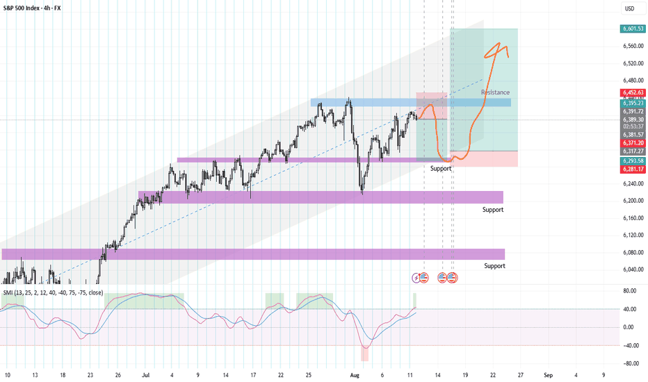Click the Jul label on the time axis
648x382 pixels.
point(145,375)
